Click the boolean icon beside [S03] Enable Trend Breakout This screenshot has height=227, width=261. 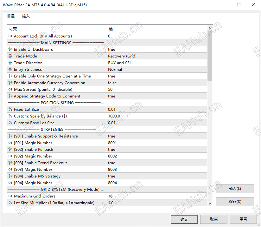[x=10, y=163]
